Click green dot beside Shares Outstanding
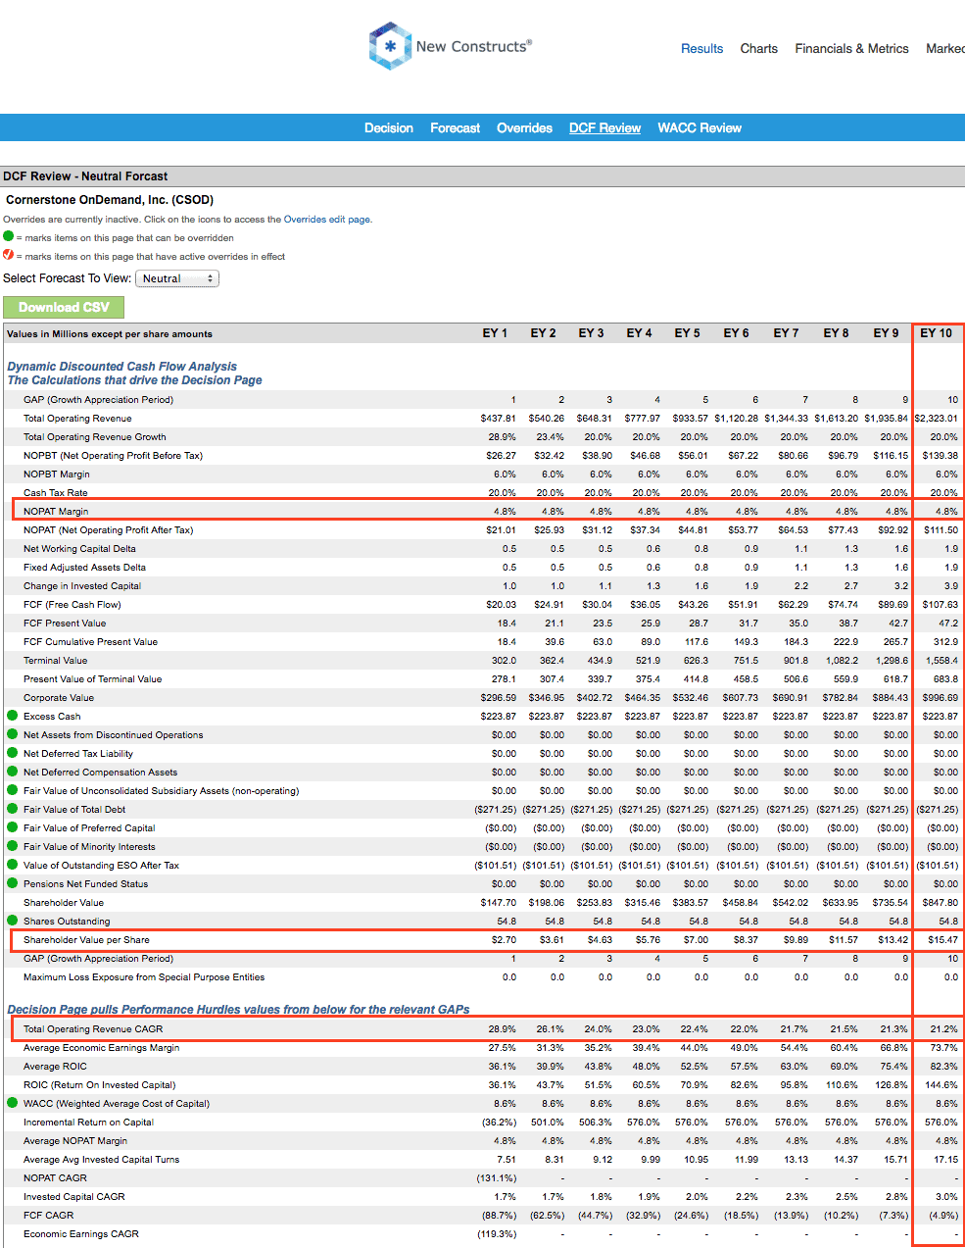Viewport: 965px width, 1248px height. coord(13,921)
